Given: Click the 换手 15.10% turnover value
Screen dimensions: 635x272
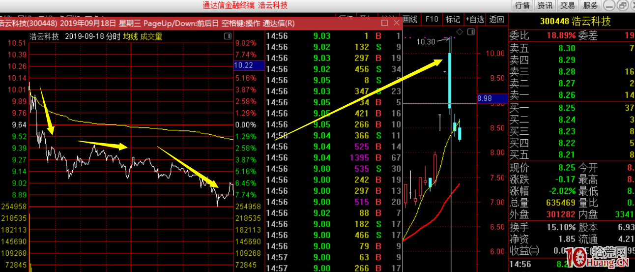Looking at the screenshot, I should [x=561, y=227].
